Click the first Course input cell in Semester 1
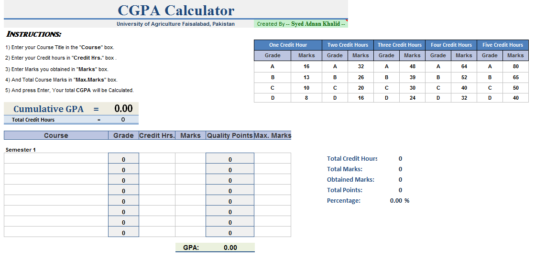The image size is (535, 258). 56,158
